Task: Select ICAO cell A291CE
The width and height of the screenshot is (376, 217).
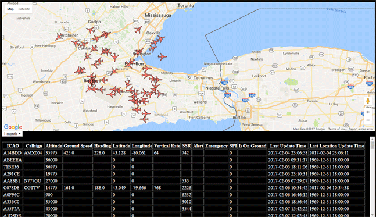Action: click(13, 174)
